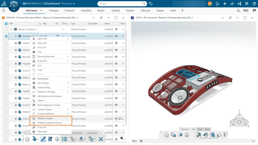Click the link icon in the ENOVIA panel header
Screen dimensions: 258x145
pyautogui.click(x=101, y=18)
